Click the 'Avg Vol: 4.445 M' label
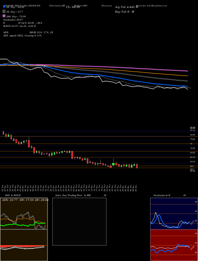198x261 pixels. [126, 7]
